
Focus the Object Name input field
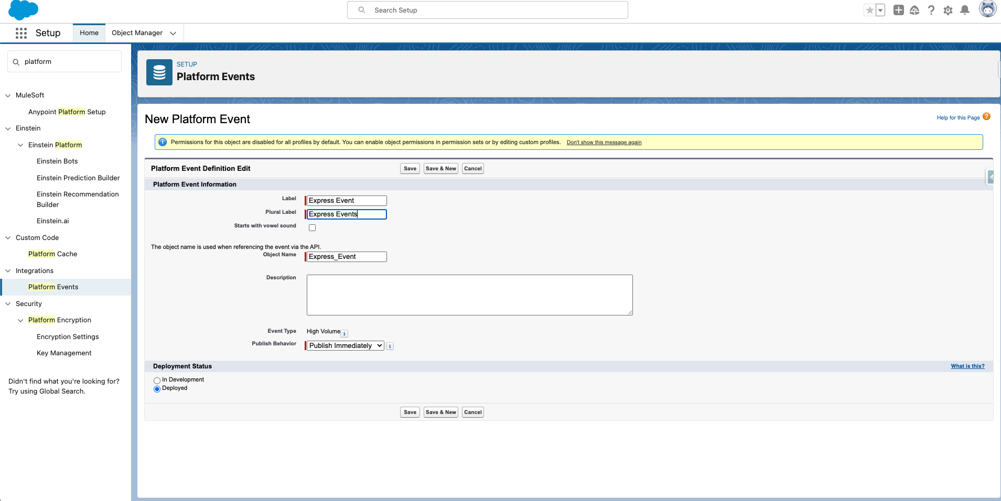tap(347, 257)
